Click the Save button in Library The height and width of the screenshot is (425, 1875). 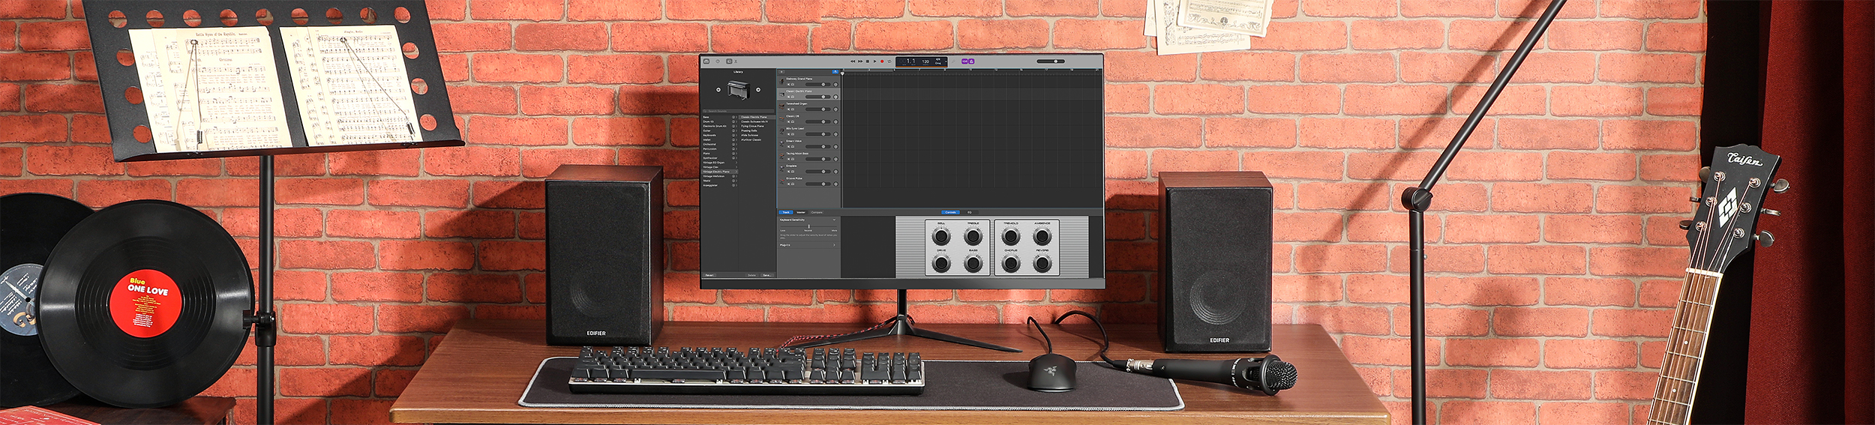point(766,275)
